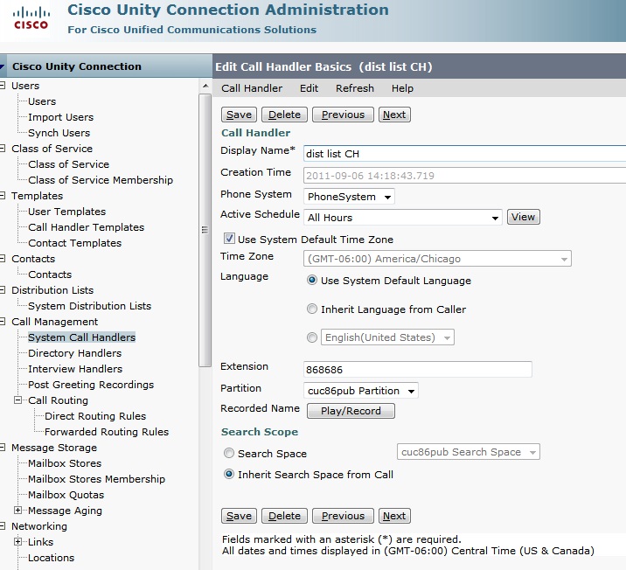Viewport: 626px width, 570px height.
Task: Open the Partition dropdown
Action: coord(360,391)
